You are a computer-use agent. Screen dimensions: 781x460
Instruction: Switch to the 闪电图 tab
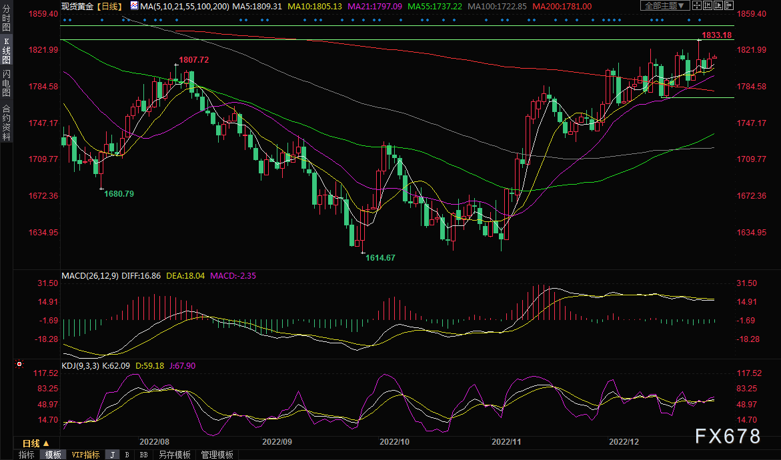[7, 83]
